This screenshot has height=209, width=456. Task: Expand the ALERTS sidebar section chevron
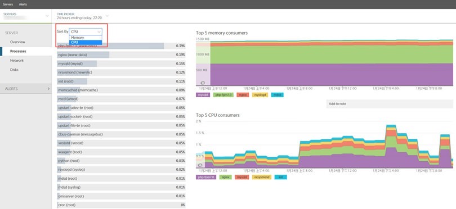[x=48, y=89]
